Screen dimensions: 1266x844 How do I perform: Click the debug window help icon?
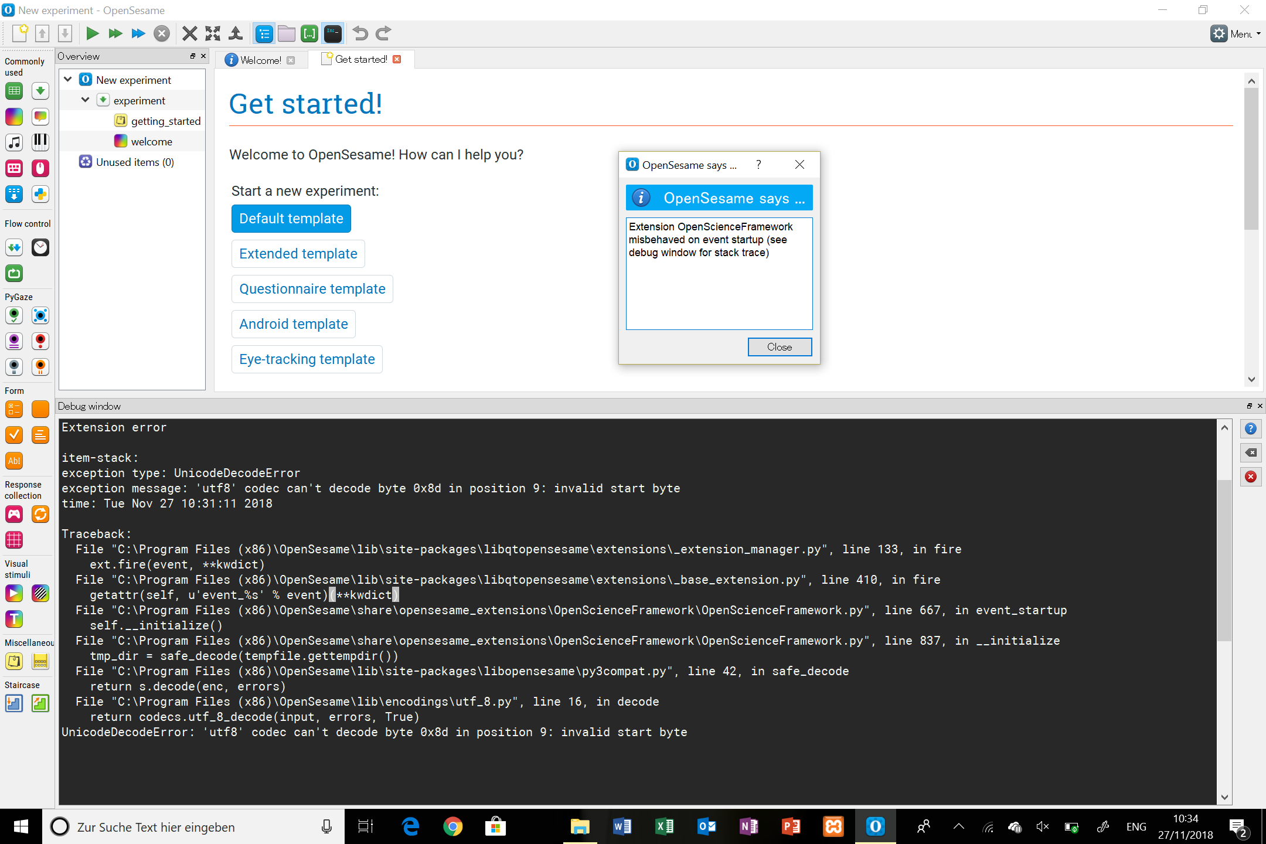tap(1251, 429)
